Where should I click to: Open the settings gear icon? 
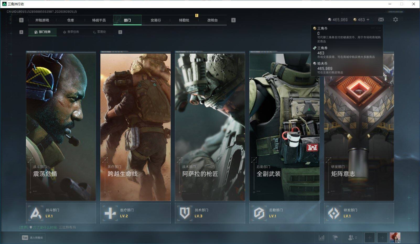pos(395,20)
